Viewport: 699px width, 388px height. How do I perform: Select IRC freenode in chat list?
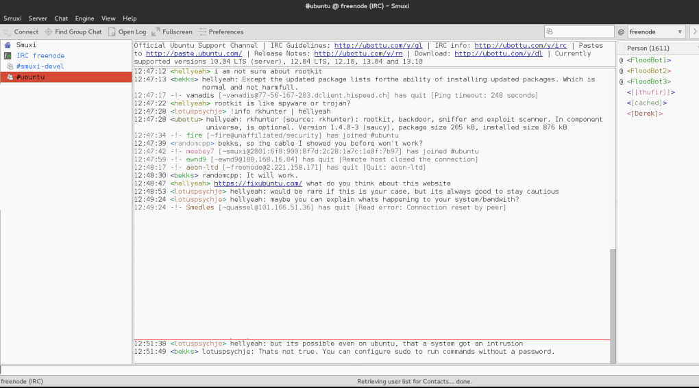click(66, 55)
